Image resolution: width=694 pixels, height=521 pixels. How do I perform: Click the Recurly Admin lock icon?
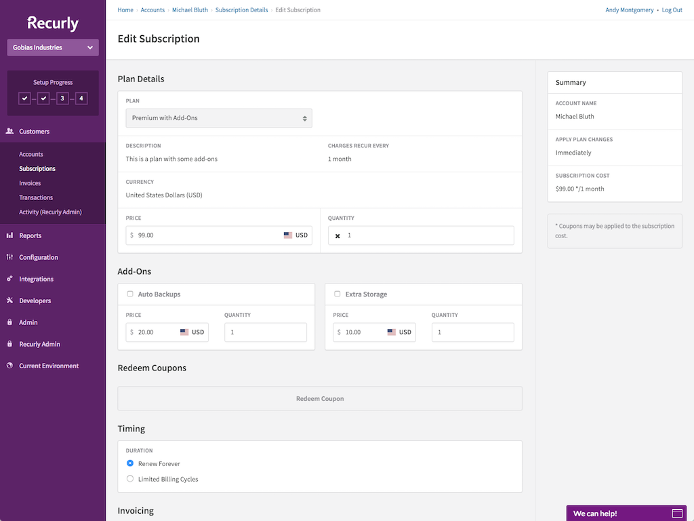(9, 344)
